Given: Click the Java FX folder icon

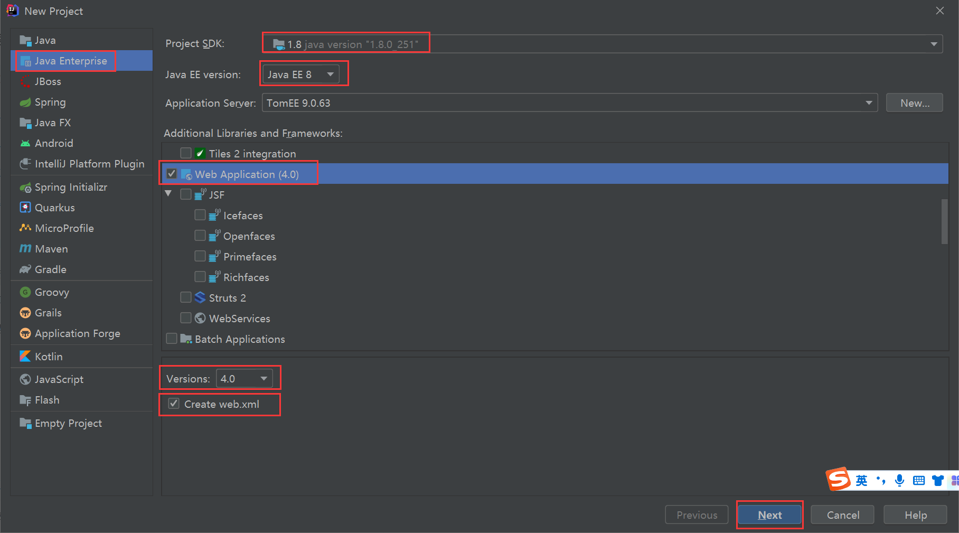Looking at the screenshot, I should coord(25,123).
